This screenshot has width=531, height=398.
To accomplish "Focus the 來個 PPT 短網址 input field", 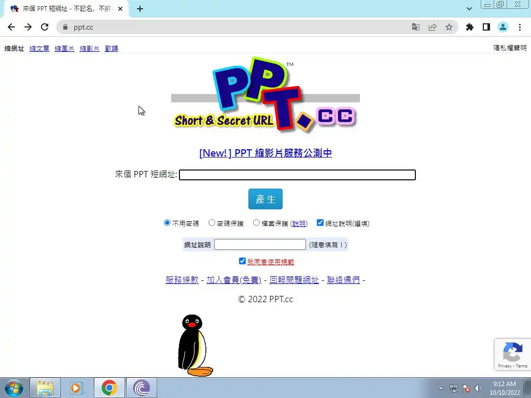I will click(297, 175).
